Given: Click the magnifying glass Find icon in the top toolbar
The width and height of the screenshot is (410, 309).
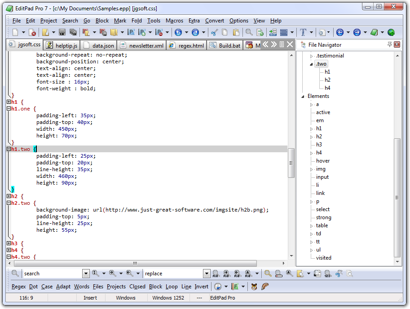Looking at the screenshot, I should (249, 32).
